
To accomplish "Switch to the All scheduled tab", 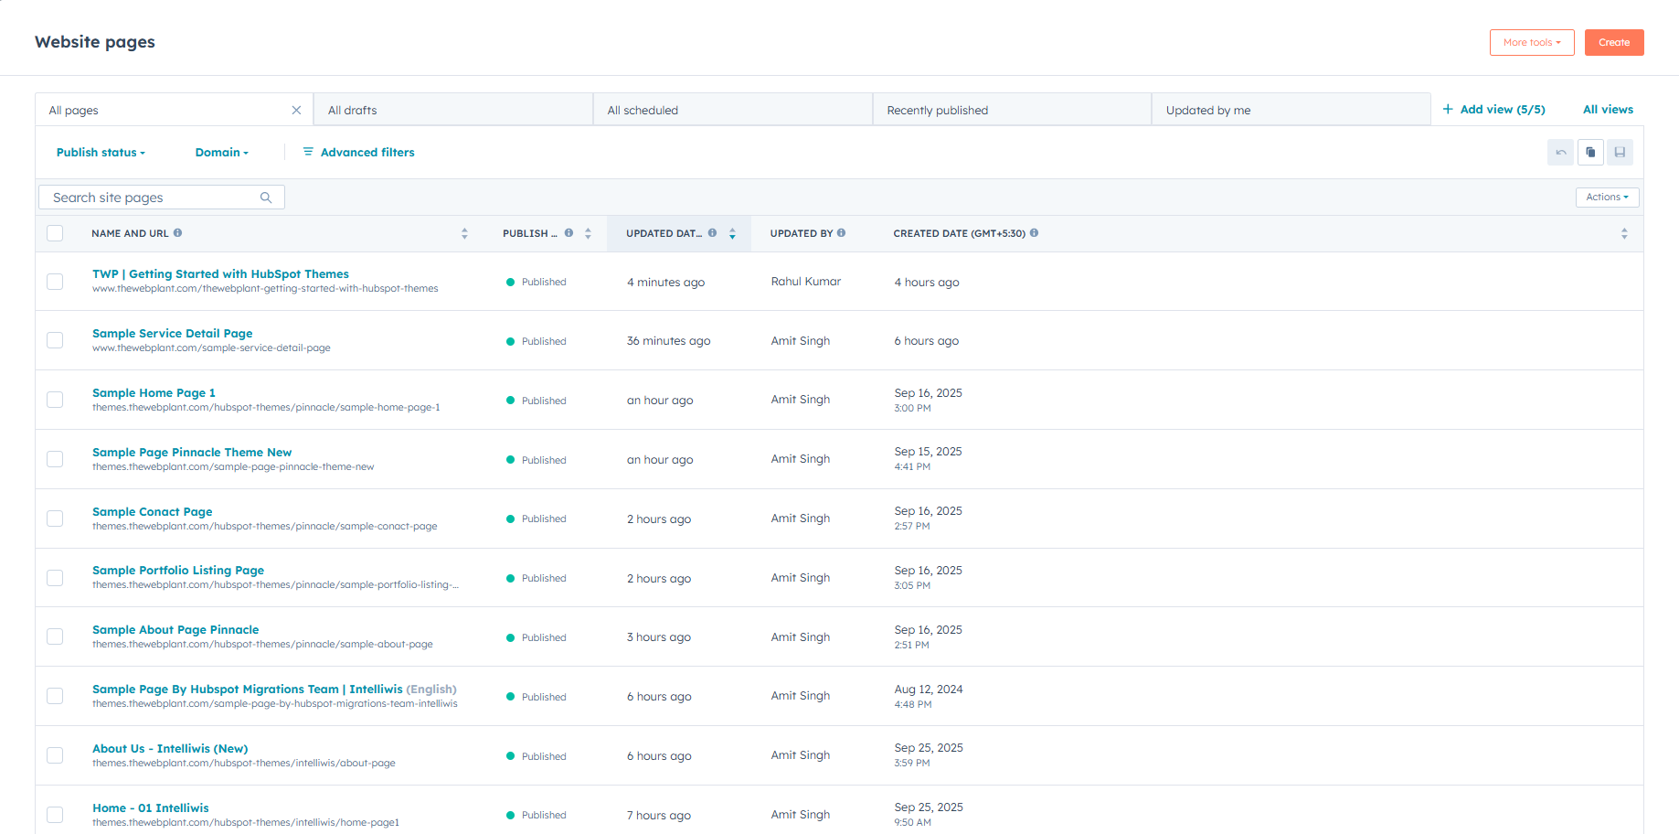I will click(733, 110).
